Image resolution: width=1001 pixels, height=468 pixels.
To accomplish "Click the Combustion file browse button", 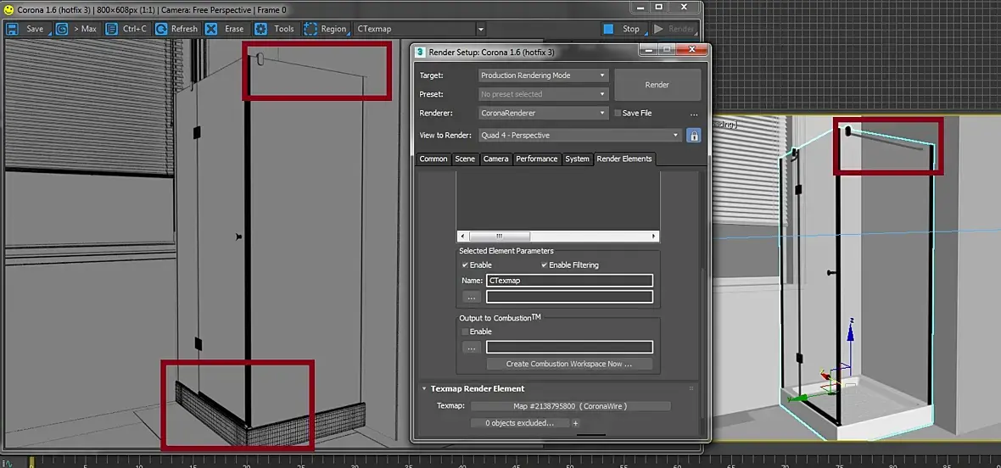I will 471,348.
